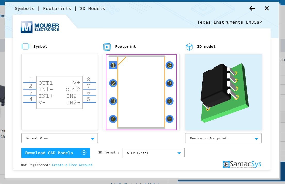Close the CAD models dialog
Screen dimensions: 285x184
[x=267, y=8]
